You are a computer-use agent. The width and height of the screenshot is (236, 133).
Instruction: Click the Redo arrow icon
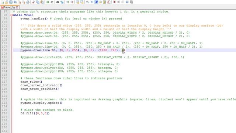[x=52, y=2]
